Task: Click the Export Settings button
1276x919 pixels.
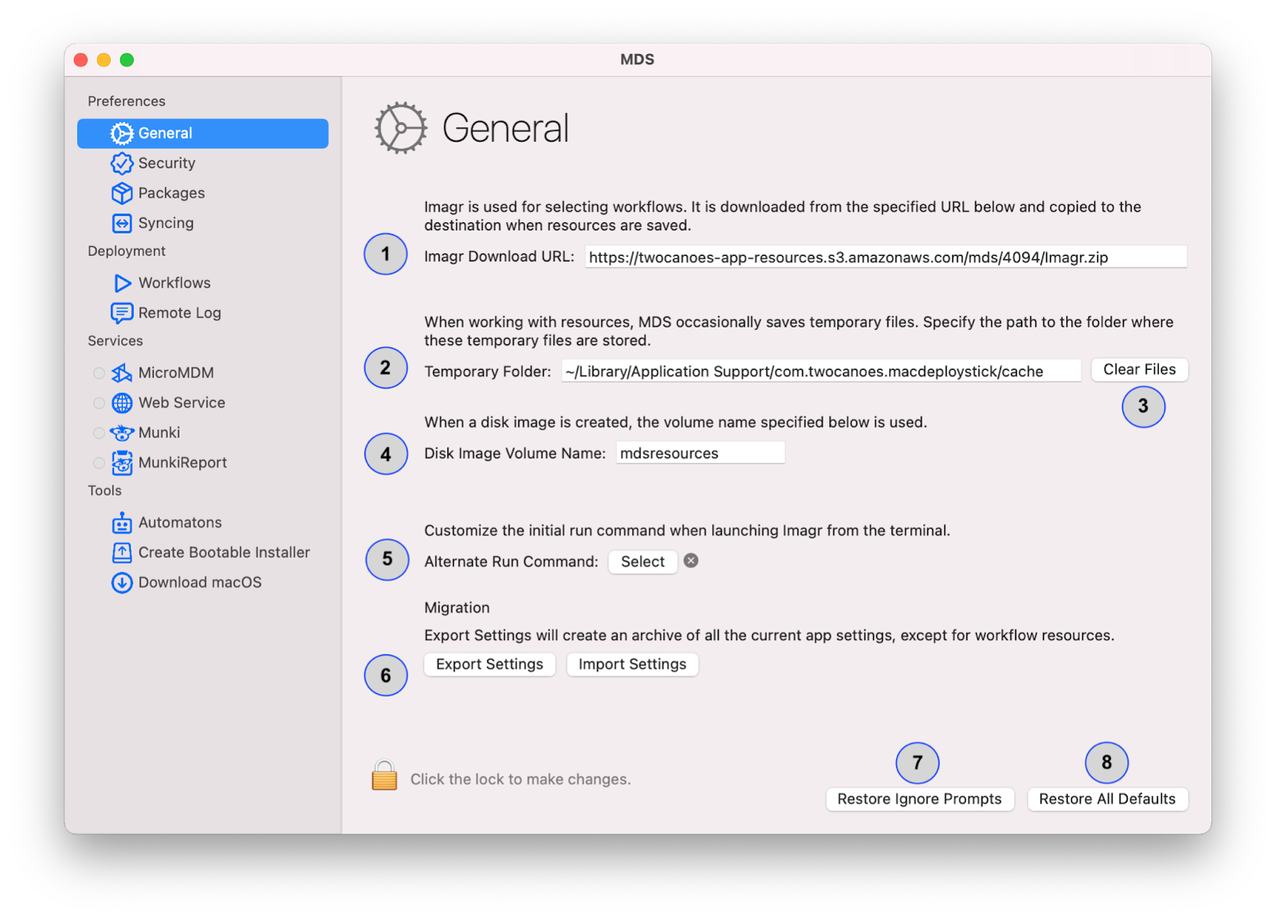Action: 490,665
